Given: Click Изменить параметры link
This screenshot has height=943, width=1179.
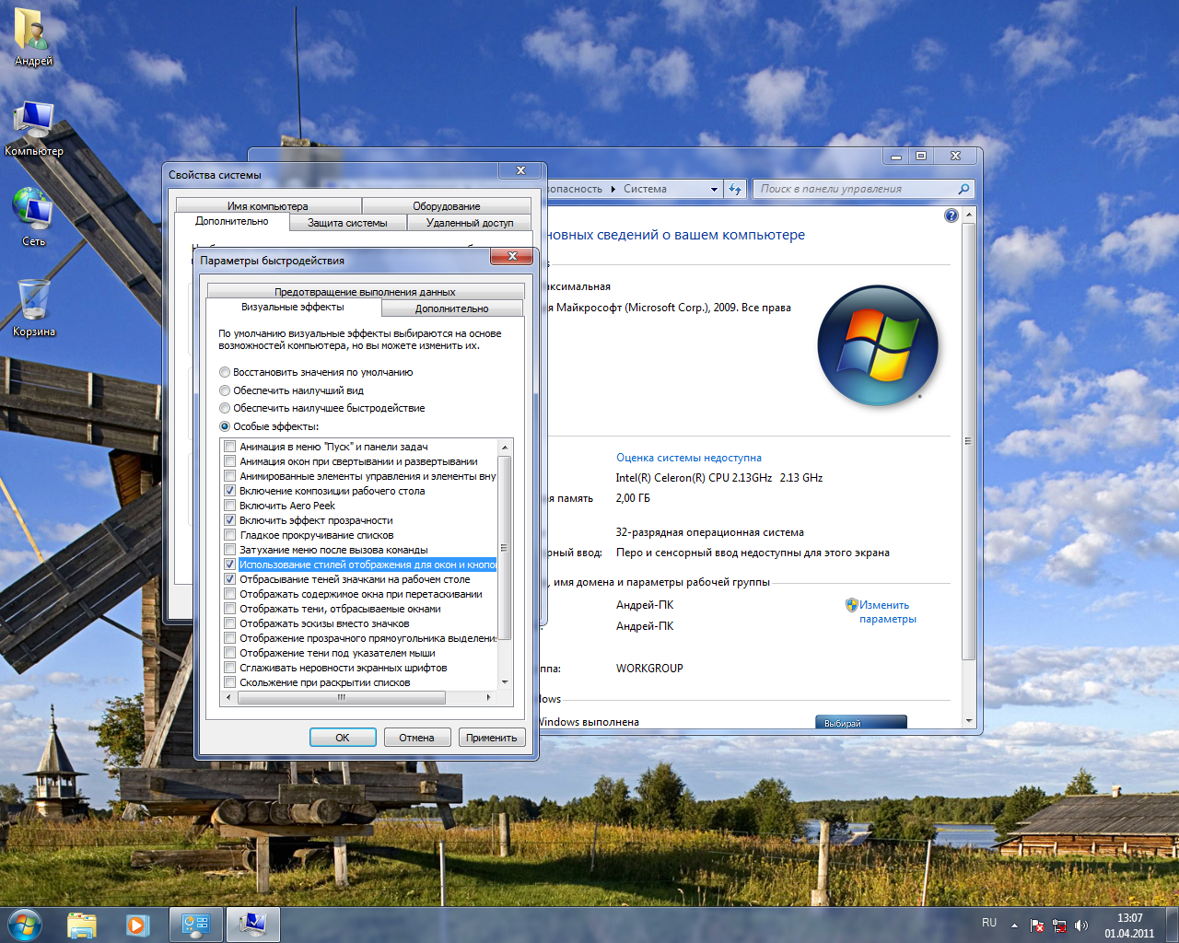Looking at the screenshot, I should pyautogui.click(x=888, y=612).
